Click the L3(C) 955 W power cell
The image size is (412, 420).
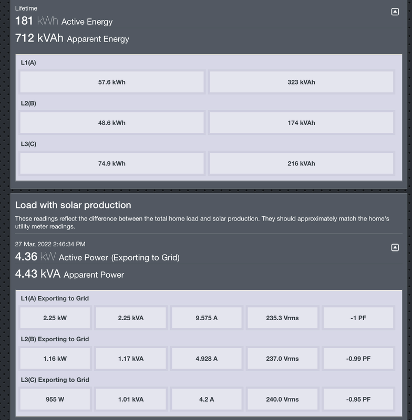pos(55,399)
